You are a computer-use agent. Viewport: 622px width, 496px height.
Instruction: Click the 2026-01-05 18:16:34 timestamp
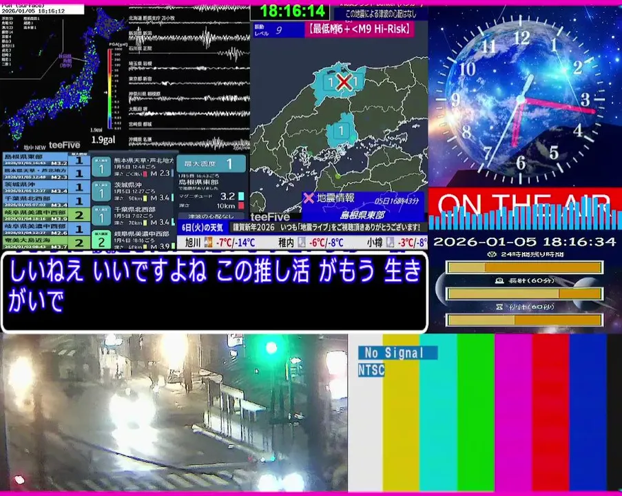524,242
